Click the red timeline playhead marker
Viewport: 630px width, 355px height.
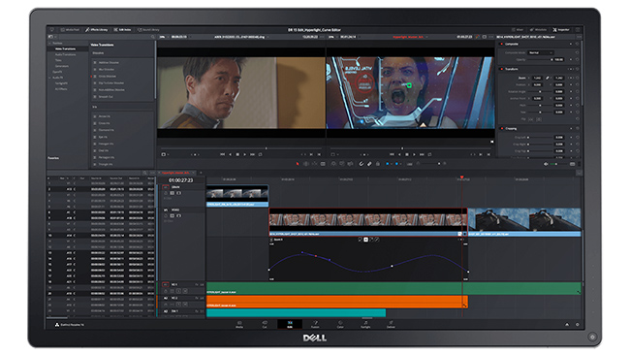click(462, 177)
